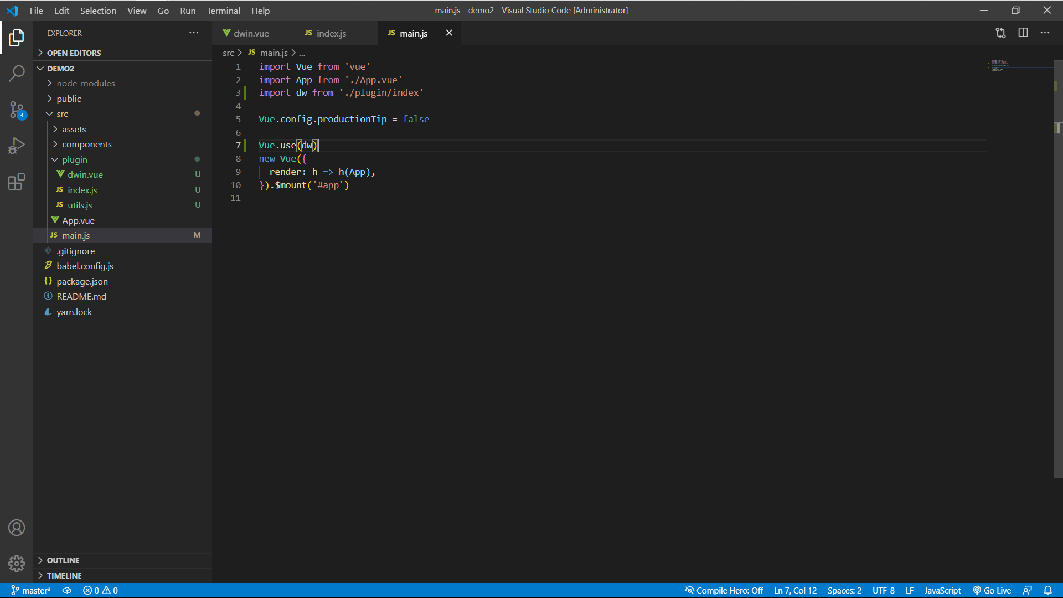The width and height of the screenshot is (1063, 598).
Task: Open the Extensions view icon
Action: [x=17, y=182]
